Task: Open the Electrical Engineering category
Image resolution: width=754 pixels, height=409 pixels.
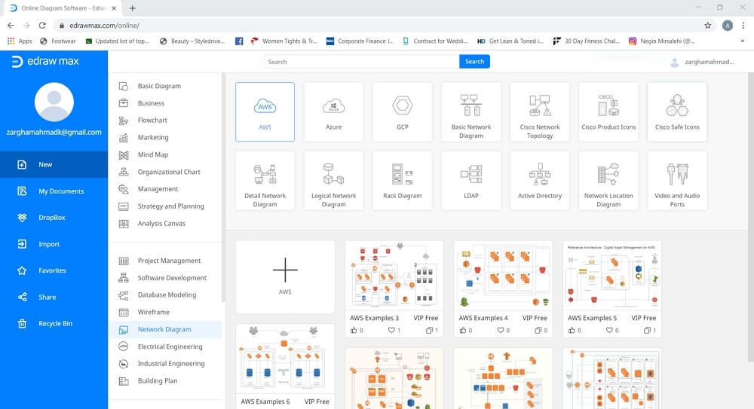Action: 165,346
